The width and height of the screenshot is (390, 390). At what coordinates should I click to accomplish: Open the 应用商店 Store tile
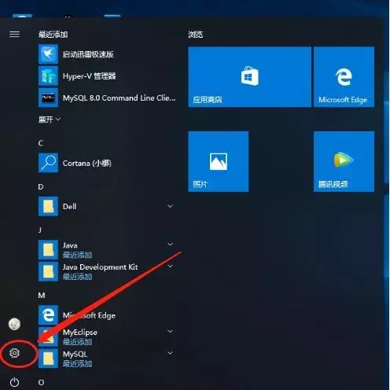[x=249, y=77]
